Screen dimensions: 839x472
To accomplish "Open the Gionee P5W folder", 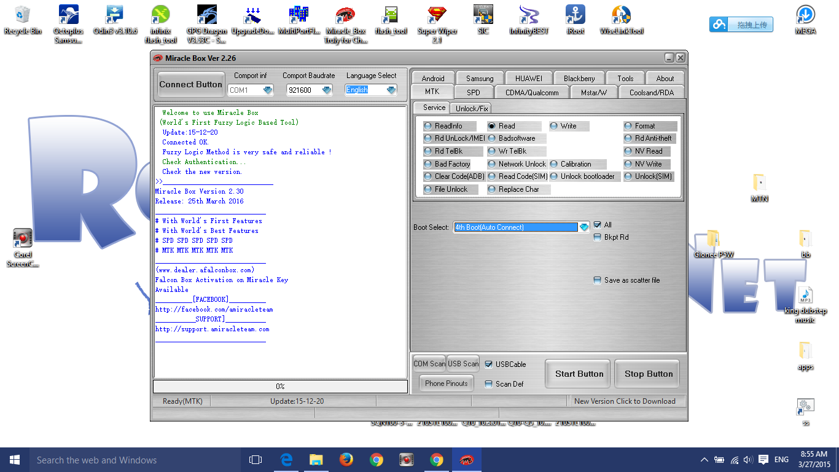I will click(x=714, y=244).
